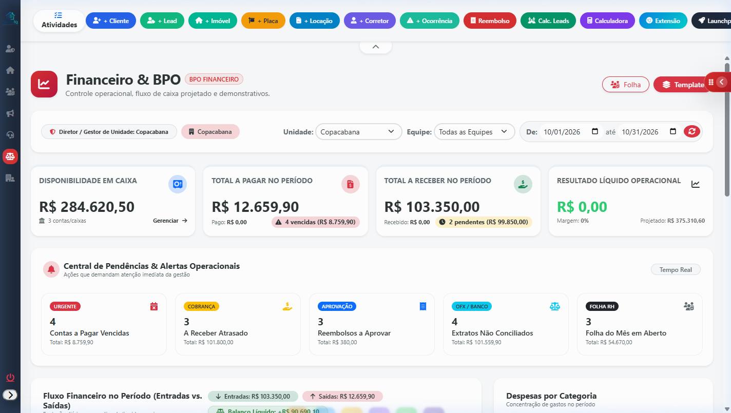
Task: Click the pink Copacabana unit chip
Action: (210, 132)
